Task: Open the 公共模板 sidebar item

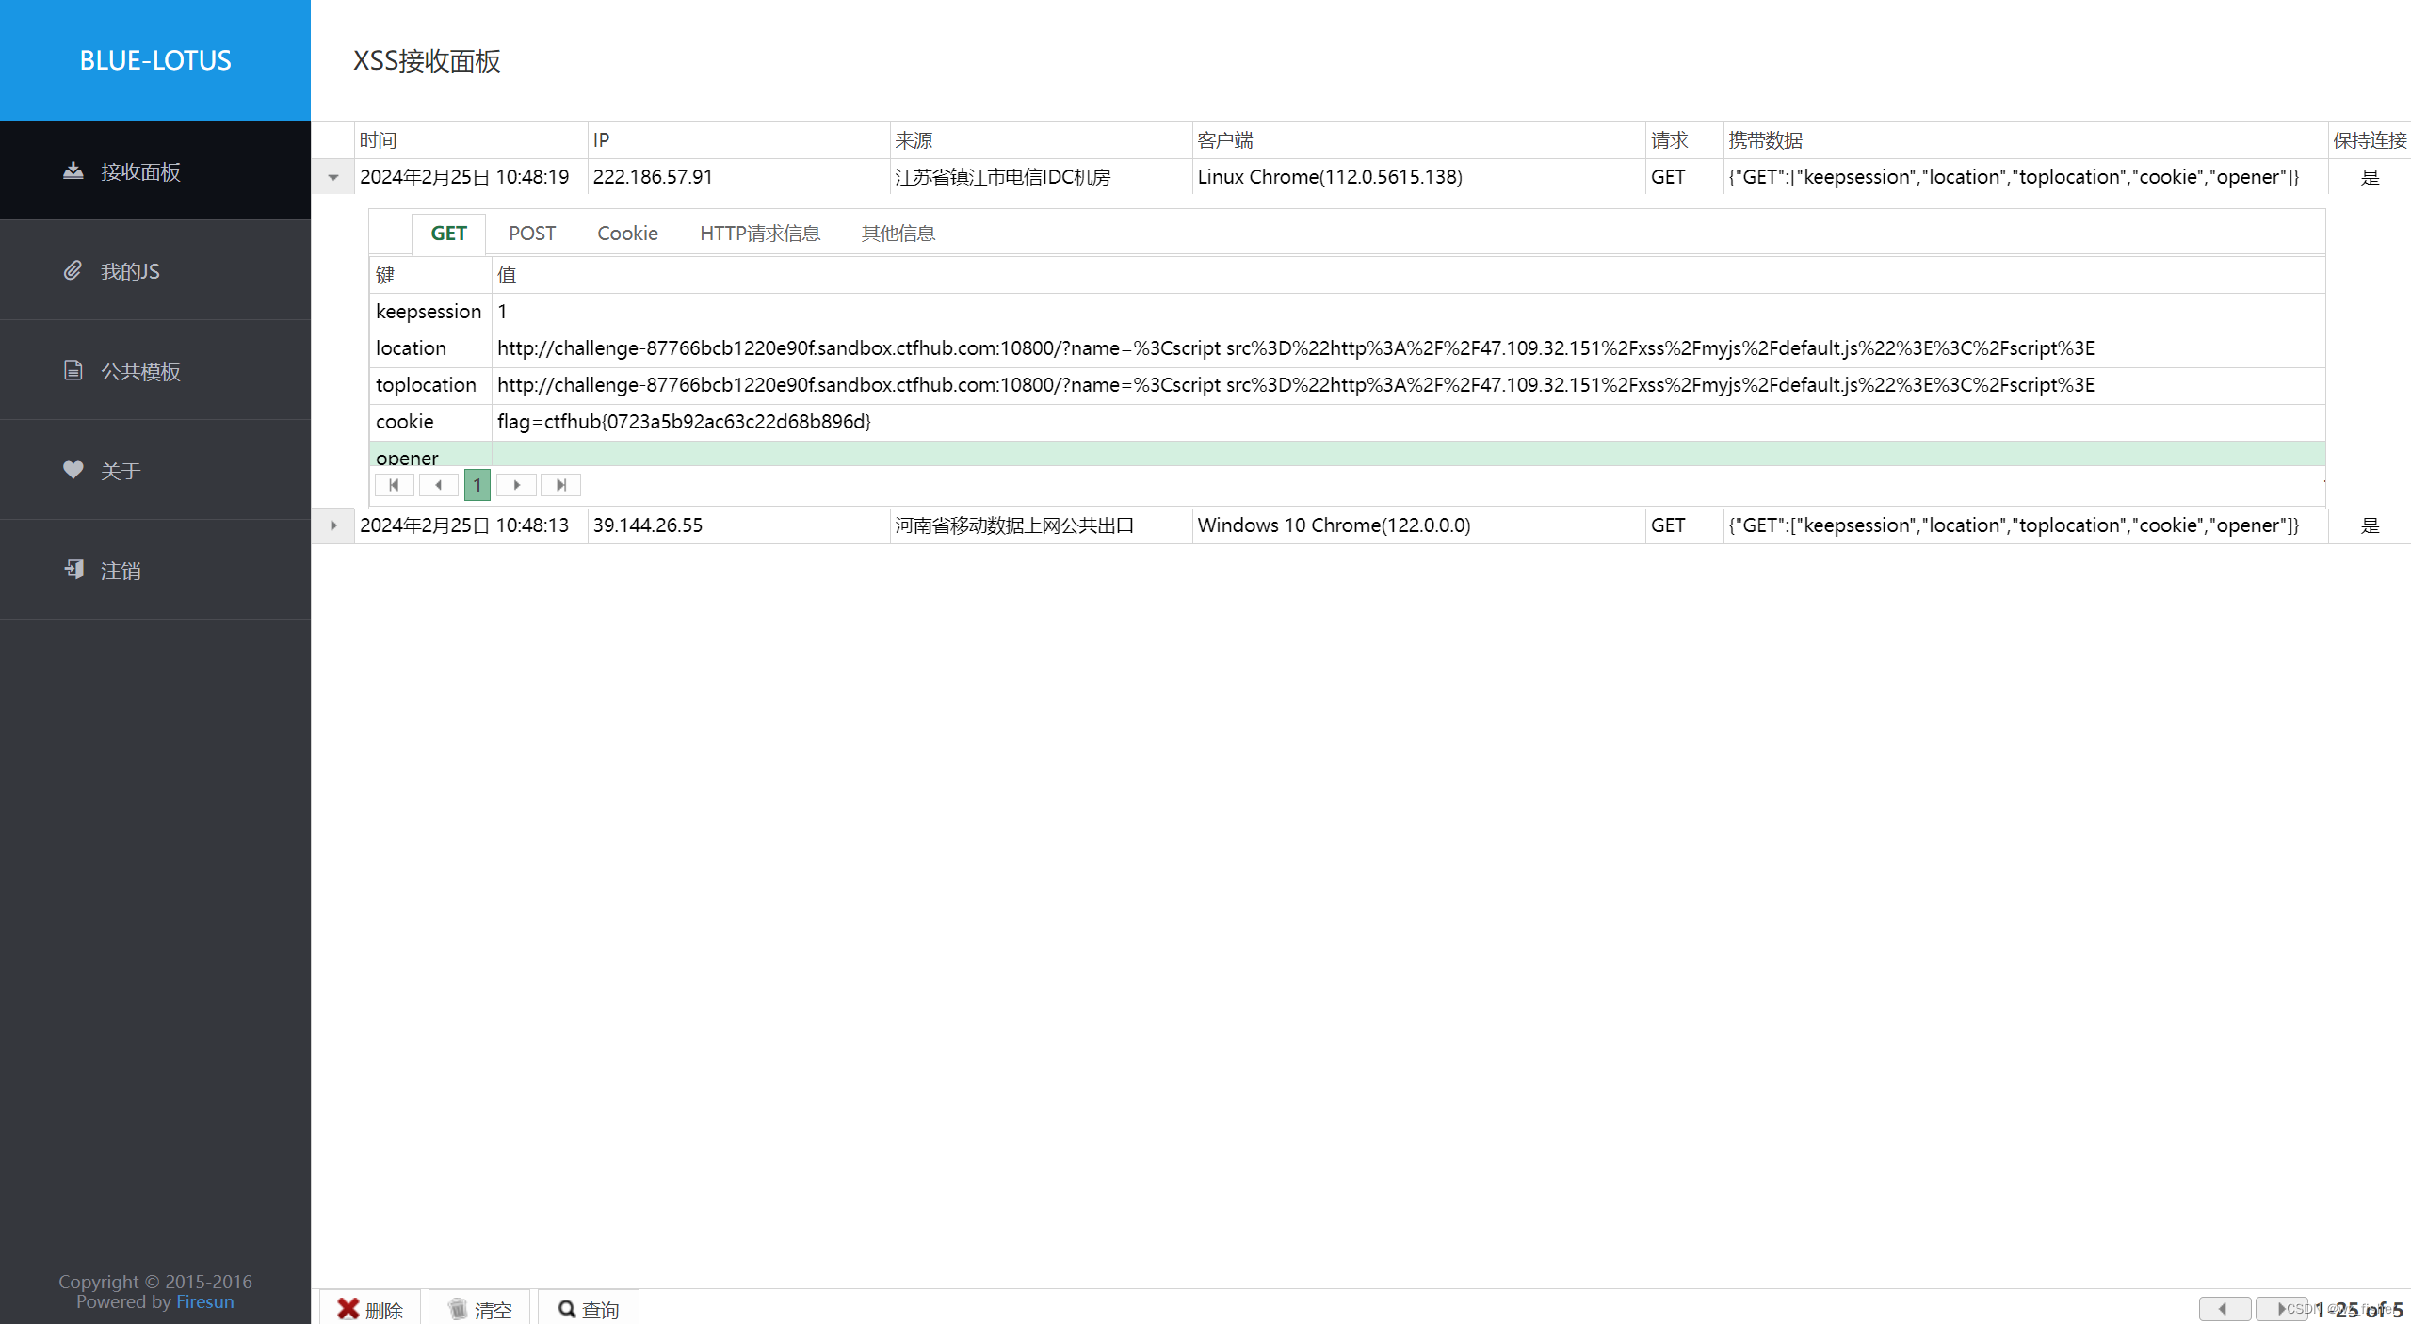Action: pyautogui.click(x=155, y=370)
